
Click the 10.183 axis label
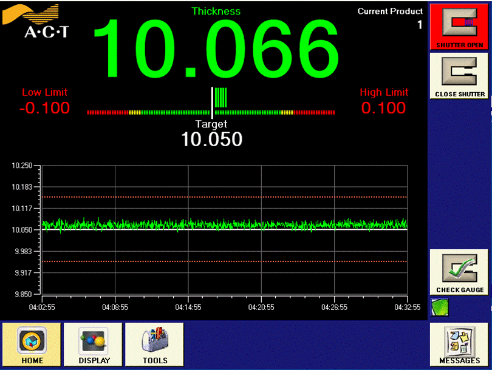22,187
